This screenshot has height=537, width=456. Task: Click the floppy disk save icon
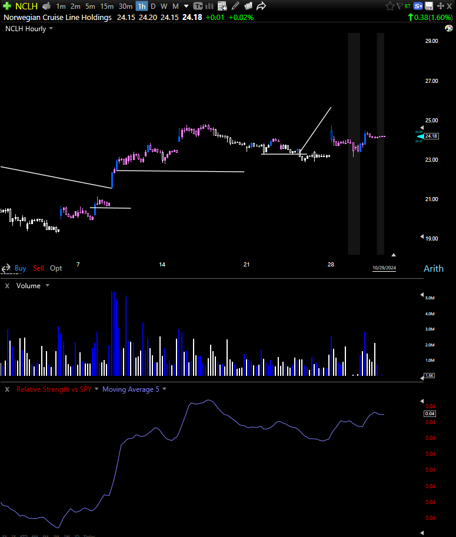[x=429, y=6]
